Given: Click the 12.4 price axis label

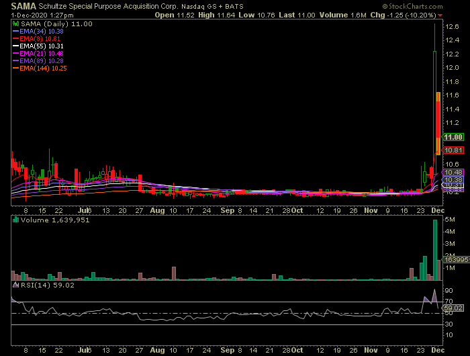Looking at the screenshot, I should coord(452,40).
